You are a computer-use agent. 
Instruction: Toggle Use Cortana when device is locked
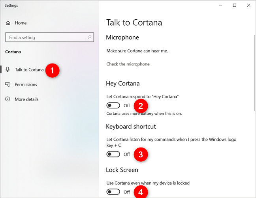pos(113,192)
